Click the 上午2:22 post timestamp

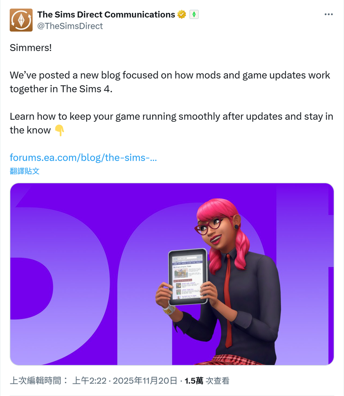89,381
